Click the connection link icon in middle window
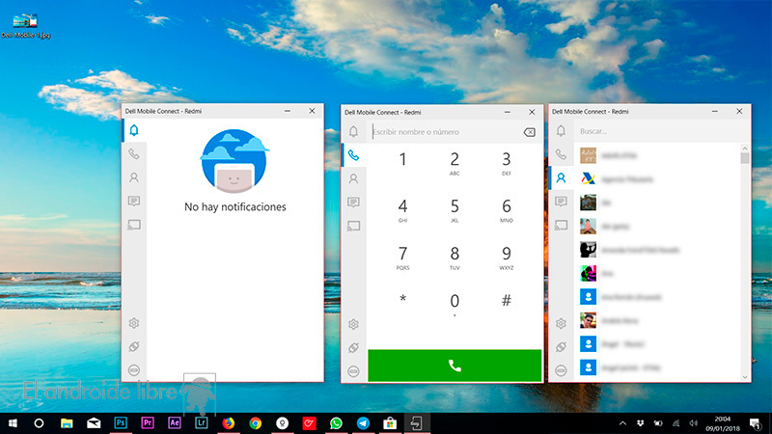The height and width of the screenshot is (434, 772). (x=353, y=347)
